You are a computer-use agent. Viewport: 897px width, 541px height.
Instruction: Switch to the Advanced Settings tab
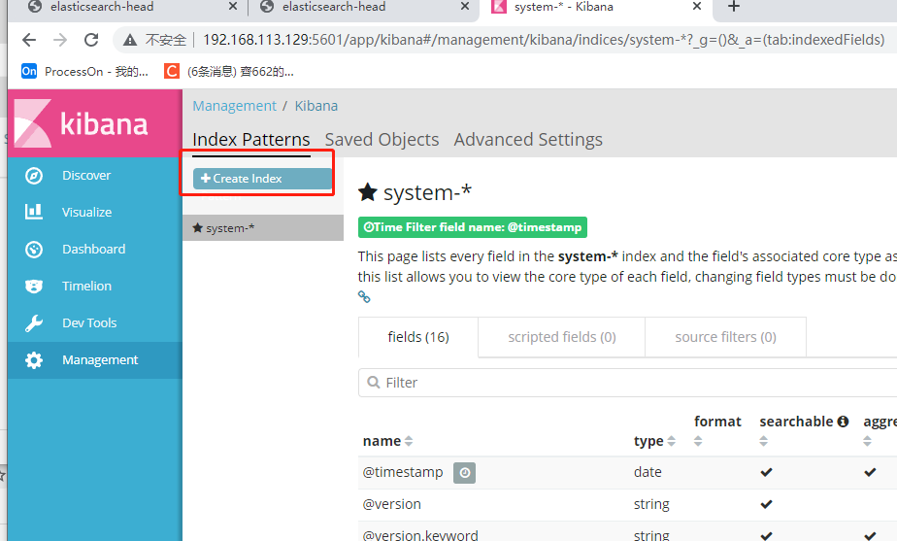(528, 139)
